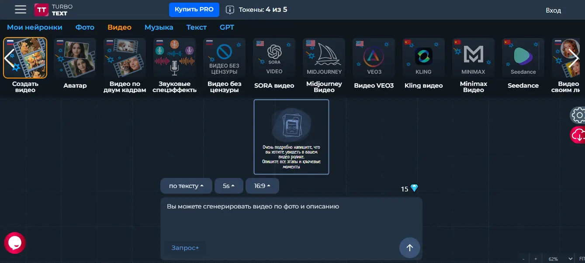
Task: Open the support chat bubble
Action: click(15, 243)
